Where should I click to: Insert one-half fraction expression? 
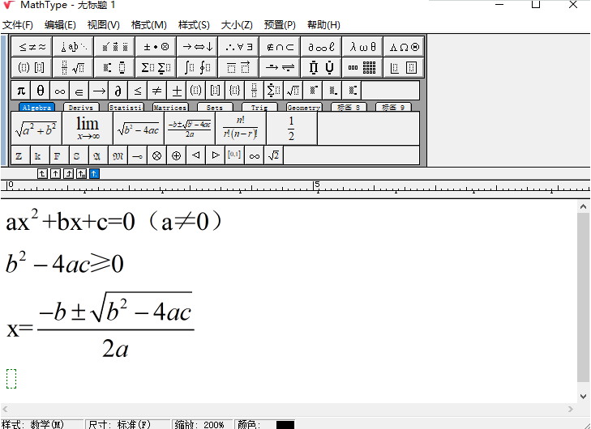point(292,129)
